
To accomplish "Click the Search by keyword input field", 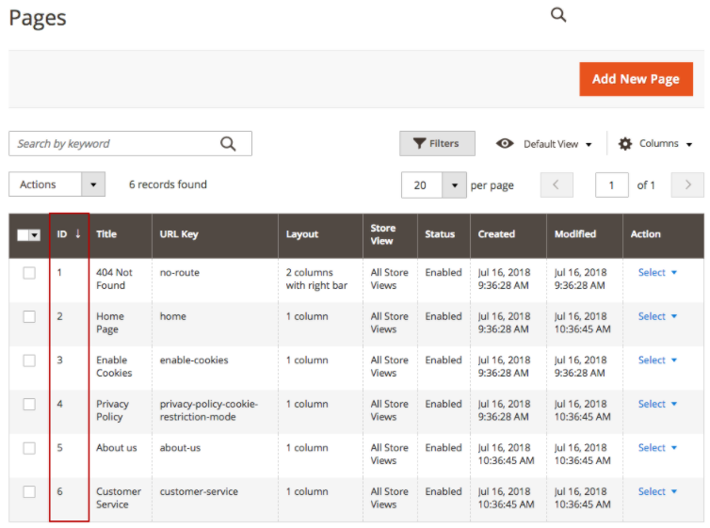I will 113,143.
